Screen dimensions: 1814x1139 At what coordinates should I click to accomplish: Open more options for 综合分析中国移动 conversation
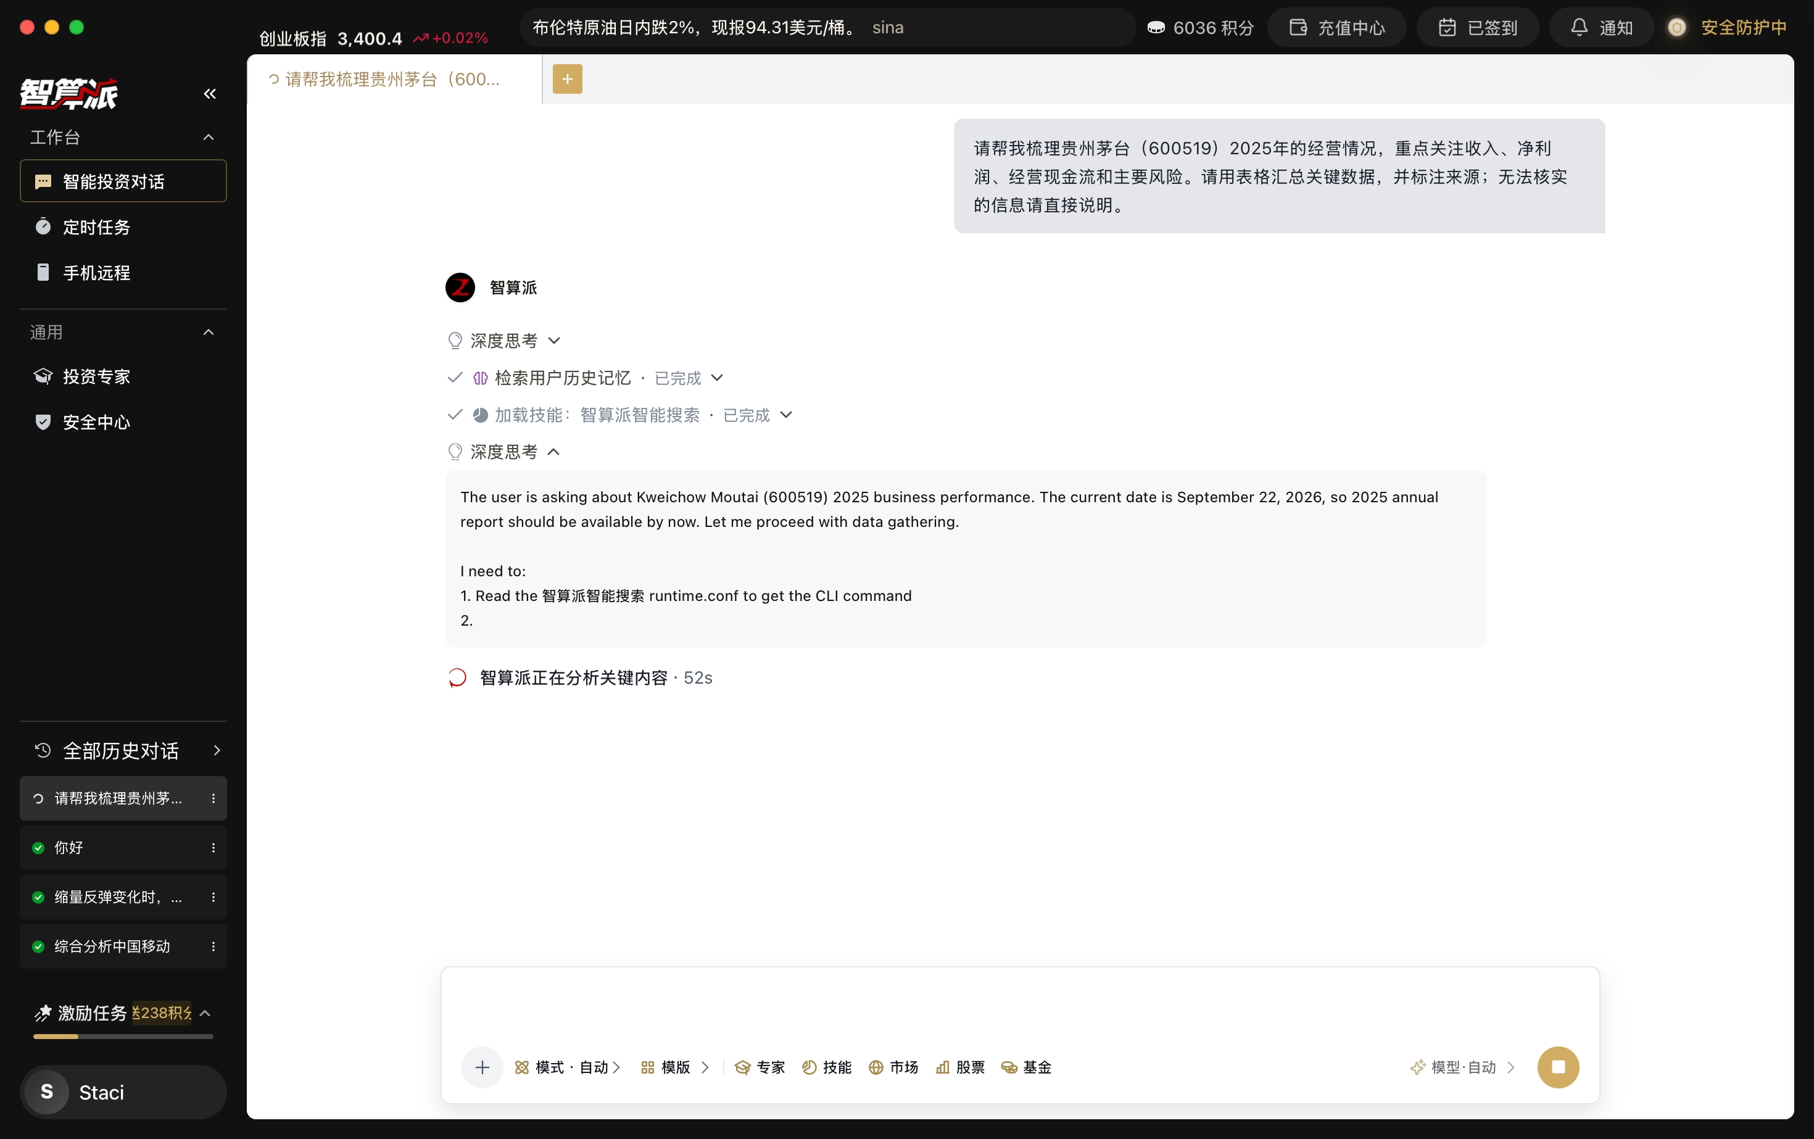pyautogui.click(x=213, y=946)
